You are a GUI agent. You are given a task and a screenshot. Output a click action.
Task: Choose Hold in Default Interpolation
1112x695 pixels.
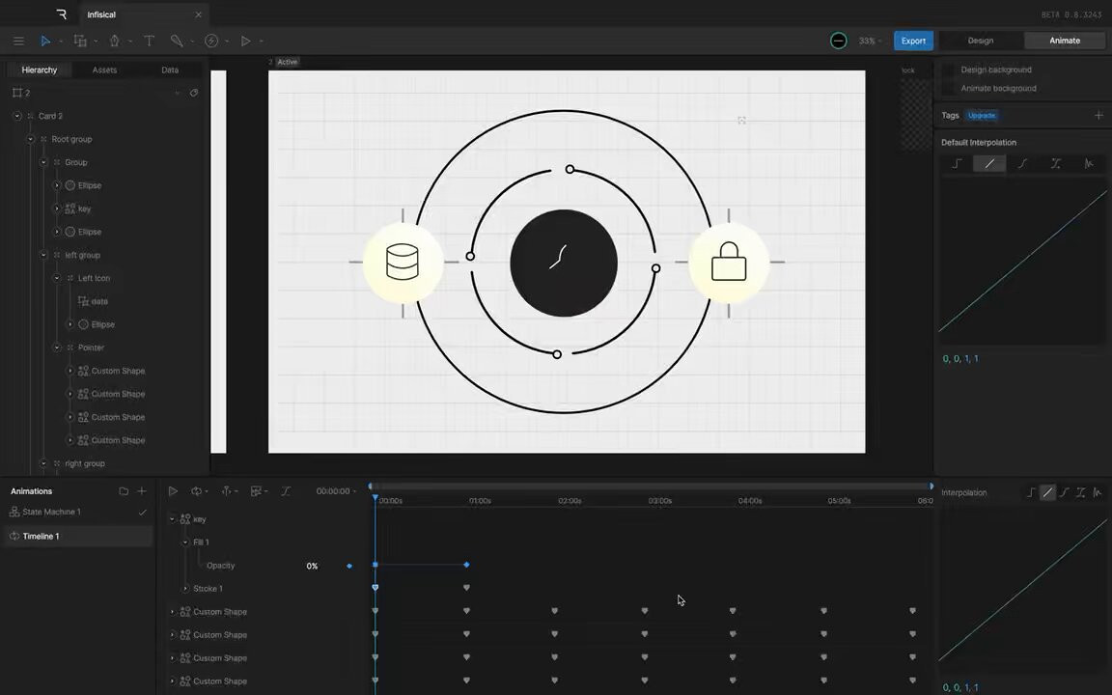click(x=957, y=164)
